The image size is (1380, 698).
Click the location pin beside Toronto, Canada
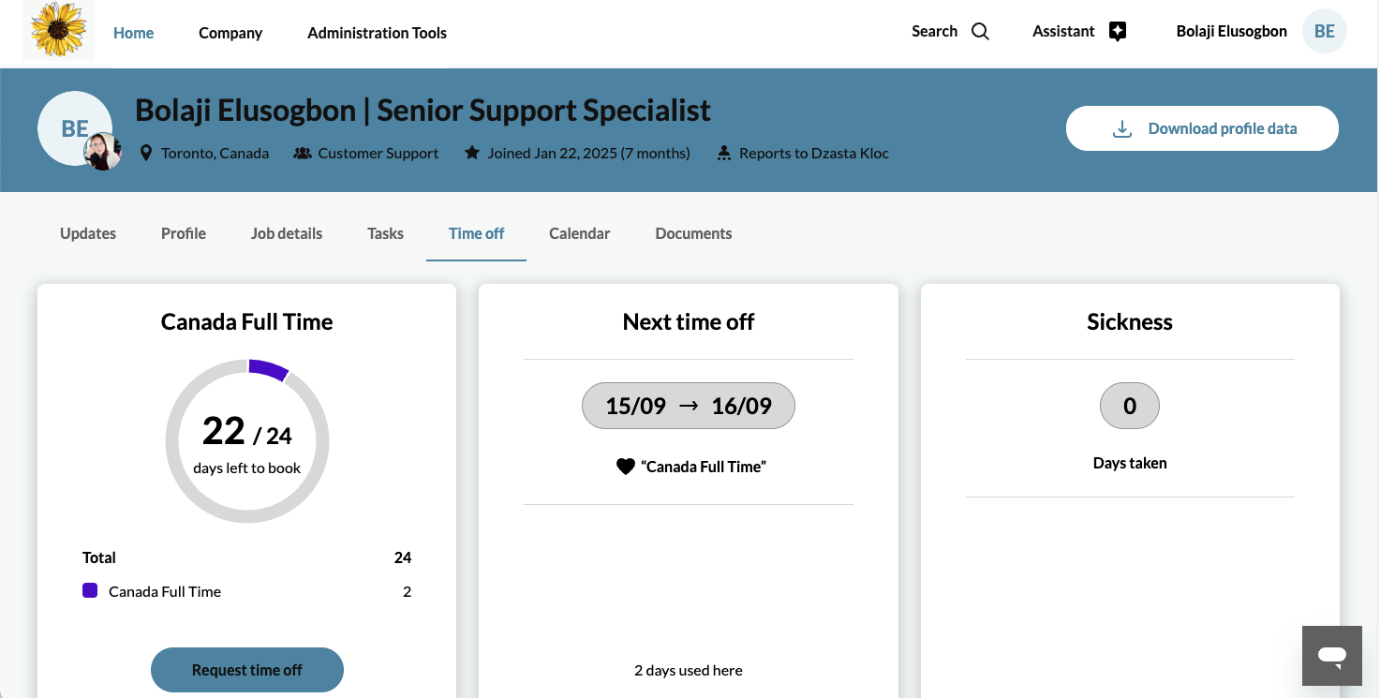tap(146, 152)
